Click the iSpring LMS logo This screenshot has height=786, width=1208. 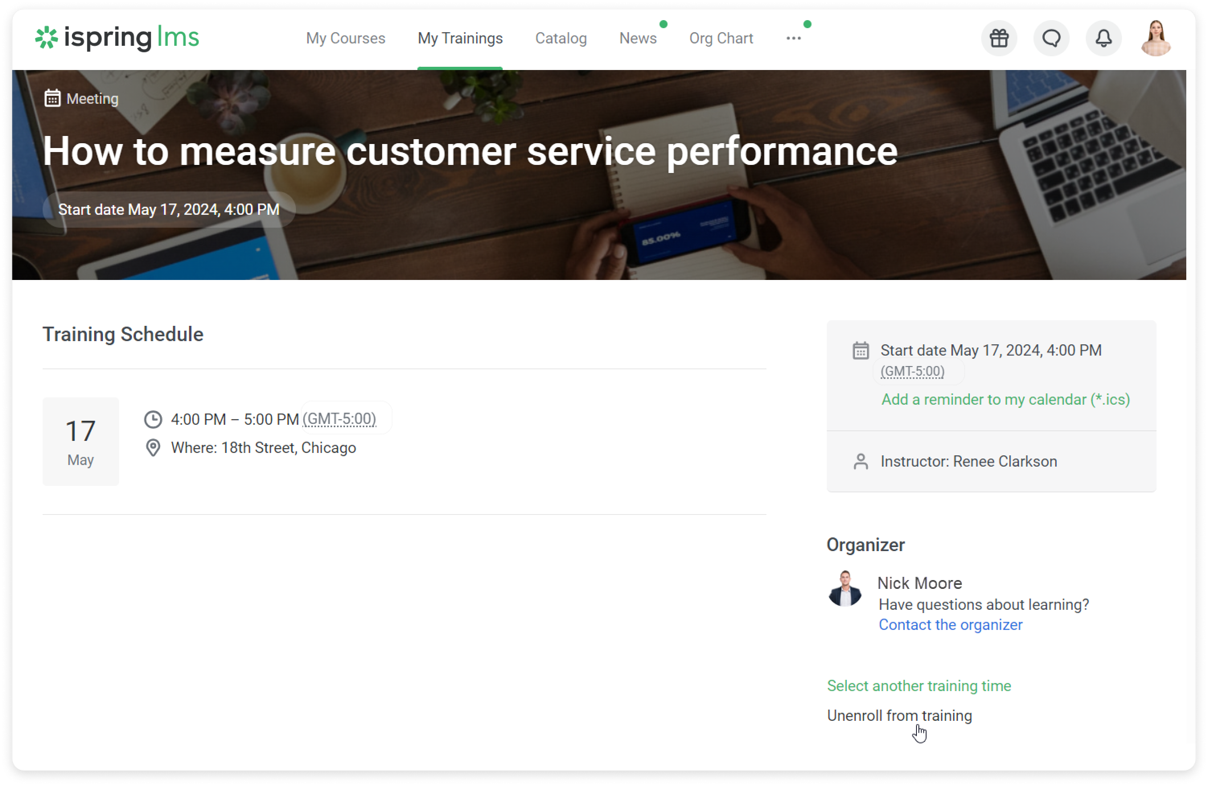click(117, 37)
